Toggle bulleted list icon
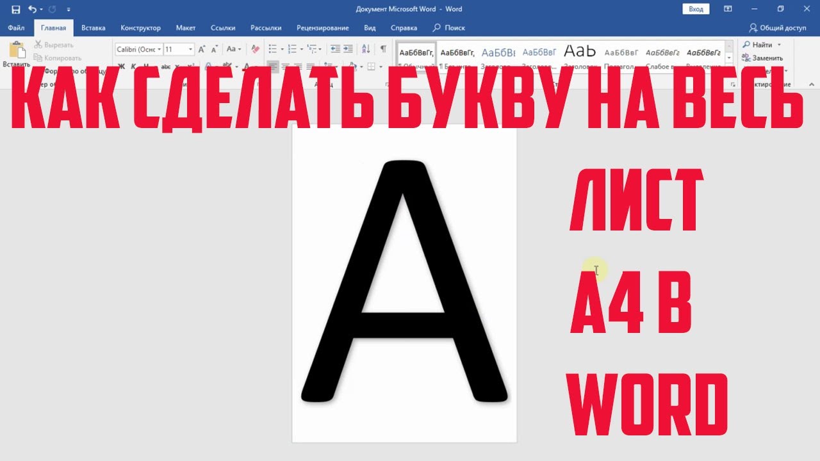The image size is (820, 461). 272,49
